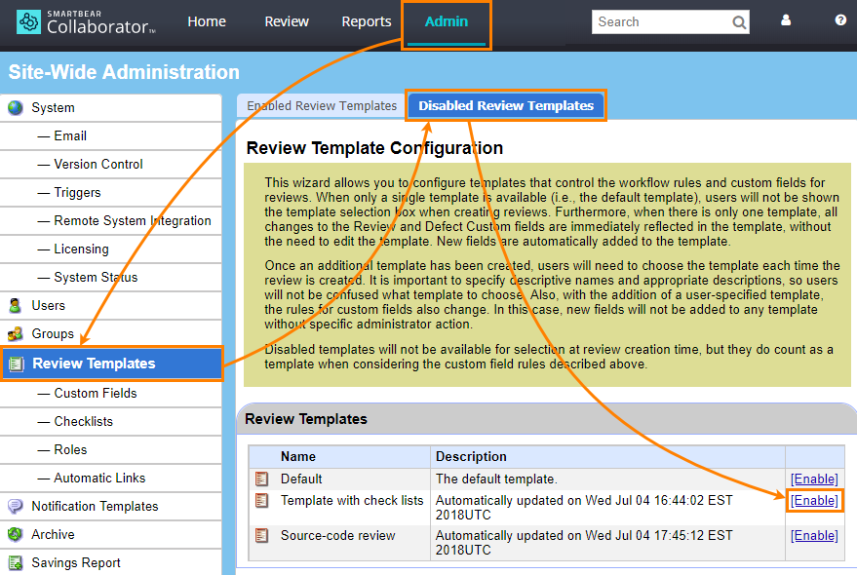Click the search magnifier icon
The image size is (857, 575).
[x=739, y=21]
